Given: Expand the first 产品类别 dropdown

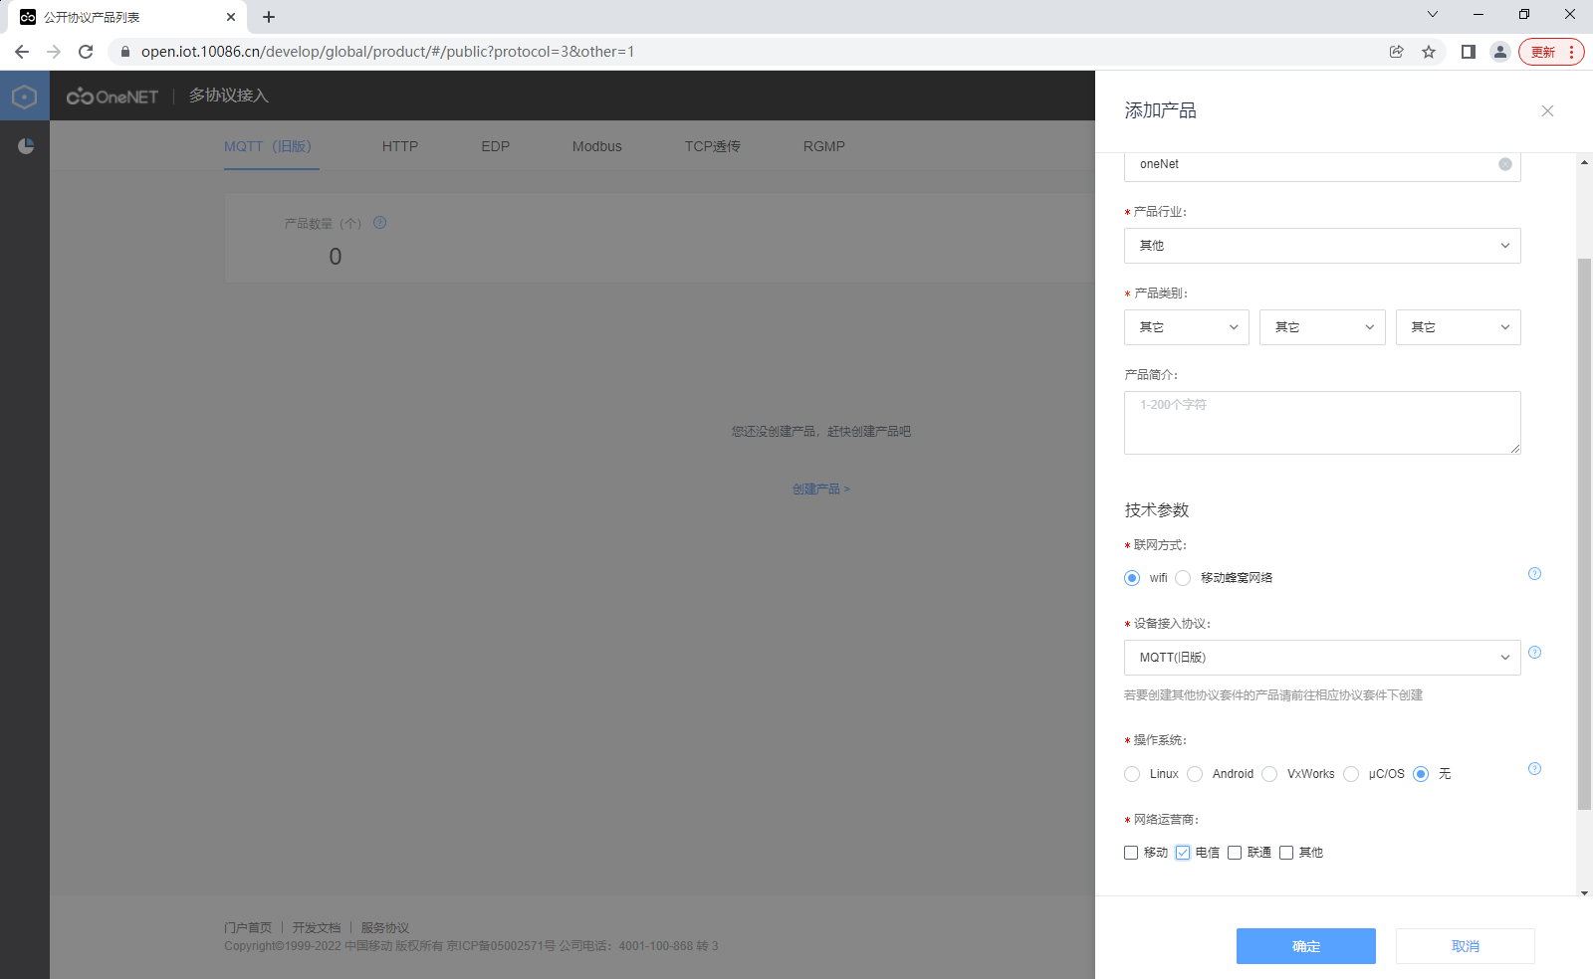Looking at the screenshot, I should click(x=1187, y=327).
